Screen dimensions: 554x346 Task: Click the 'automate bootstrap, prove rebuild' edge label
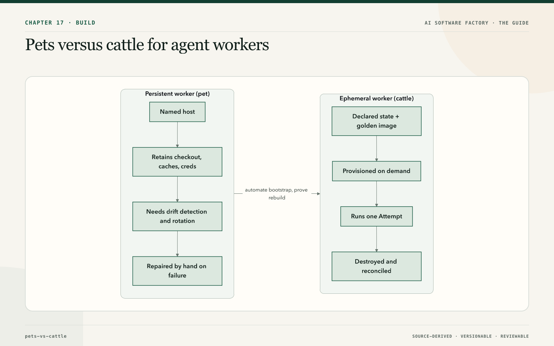tap(277, 194)
